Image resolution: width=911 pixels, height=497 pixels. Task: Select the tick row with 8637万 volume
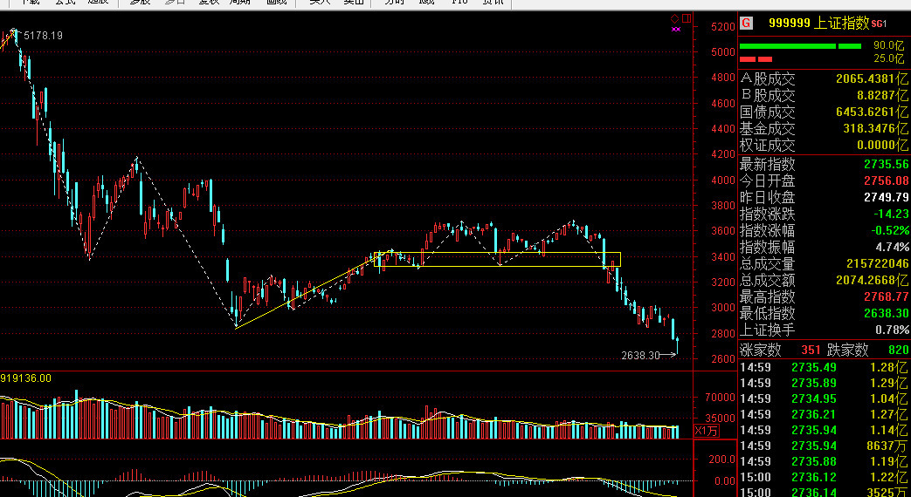825,446
